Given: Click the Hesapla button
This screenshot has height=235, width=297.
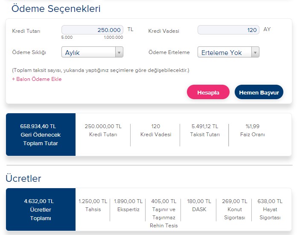Looking at the screenshot, I should [208, 92].
